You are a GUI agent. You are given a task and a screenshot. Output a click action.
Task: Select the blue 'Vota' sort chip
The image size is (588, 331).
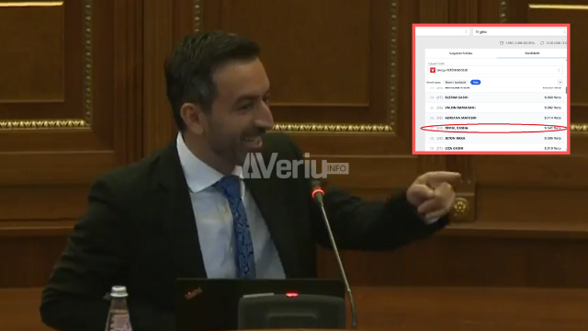point(476,82)
